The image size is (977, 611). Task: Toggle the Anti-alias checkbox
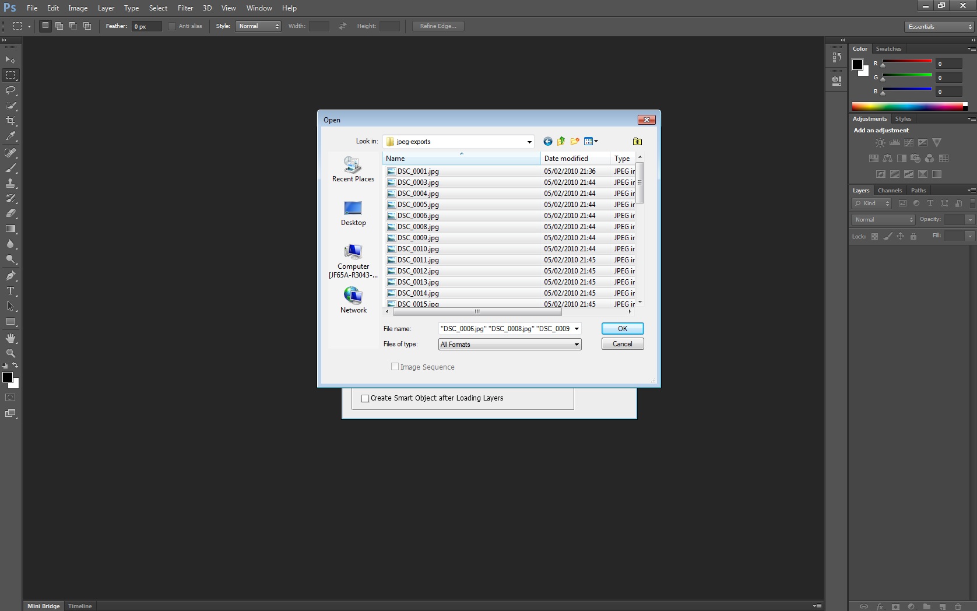tap(172, 26)
